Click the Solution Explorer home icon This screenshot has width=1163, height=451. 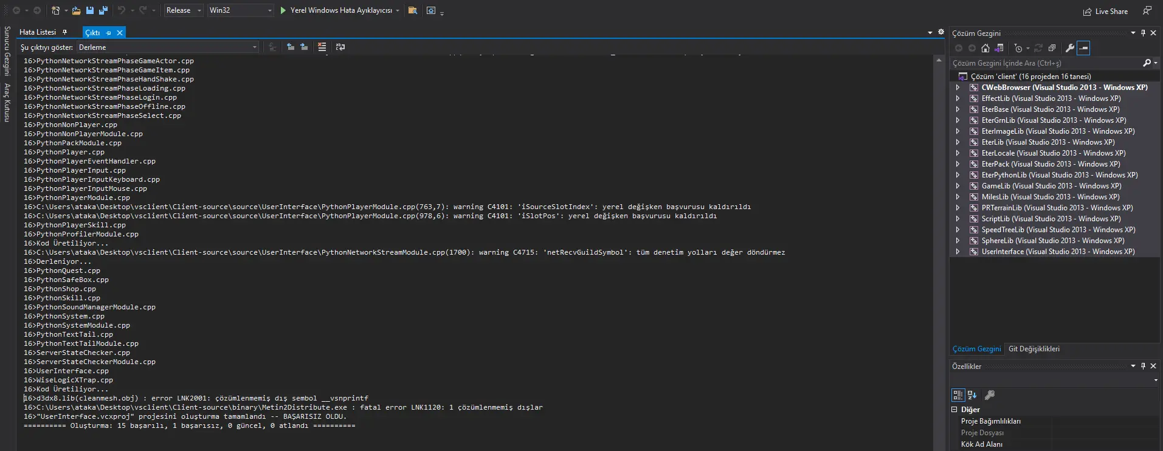point(985,48)
